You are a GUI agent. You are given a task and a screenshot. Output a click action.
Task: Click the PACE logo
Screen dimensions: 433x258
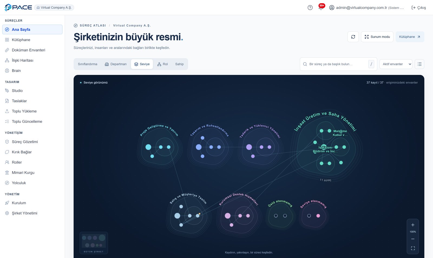[x=18, y=8]
